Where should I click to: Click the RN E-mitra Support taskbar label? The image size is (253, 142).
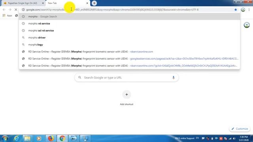tap(185, 138)
